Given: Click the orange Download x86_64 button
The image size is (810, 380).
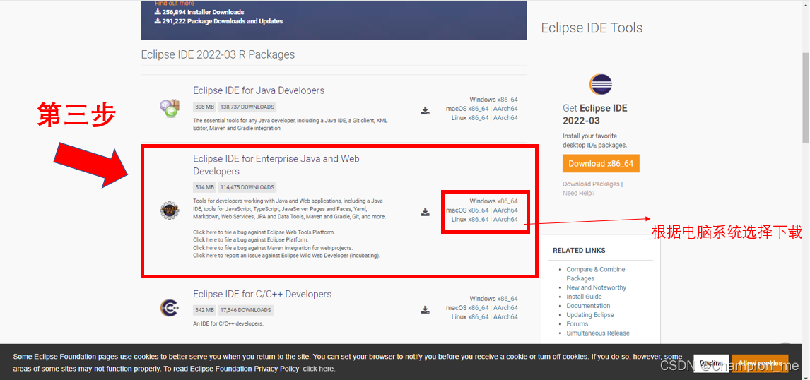Looking at the screenshot, I should click(601, 164).
